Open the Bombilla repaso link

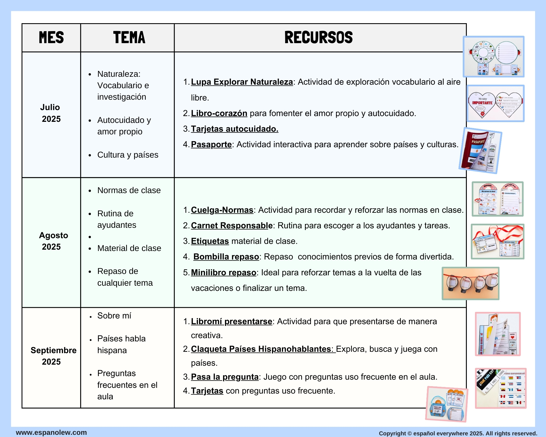pos(226,257)
